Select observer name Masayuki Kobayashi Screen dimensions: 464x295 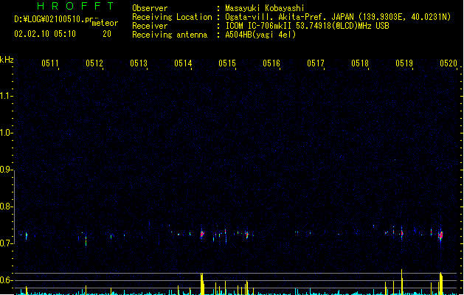pyautogui.click(x=265, y=8)
